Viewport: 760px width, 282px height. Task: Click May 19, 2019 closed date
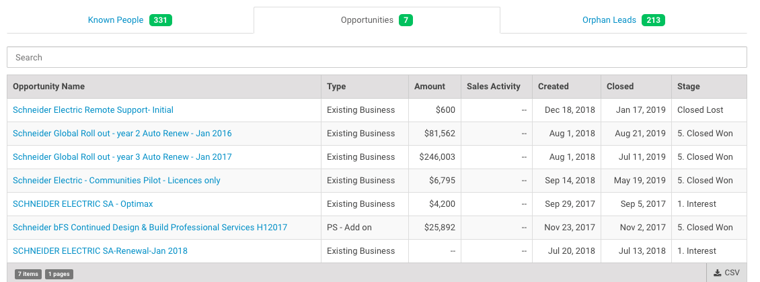[x=640, y=181]
